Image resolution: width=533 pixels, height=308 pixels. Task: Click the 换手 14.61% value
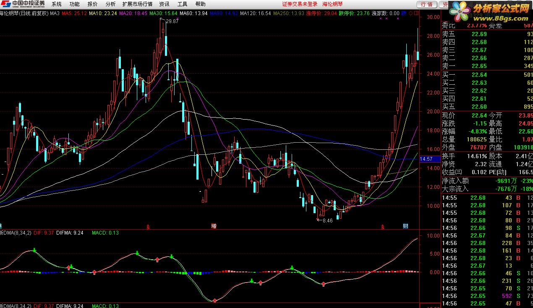(x=476, y=156)
